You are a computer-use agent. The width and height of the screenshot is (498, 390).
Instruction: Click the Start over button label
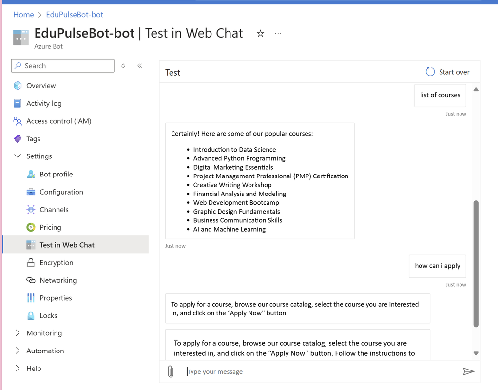pyautogui.click(x=454, y=72)
